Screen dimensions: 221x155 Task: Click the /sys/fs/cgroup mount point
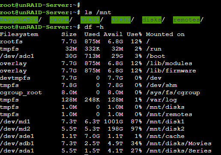(x=173, y=92)
